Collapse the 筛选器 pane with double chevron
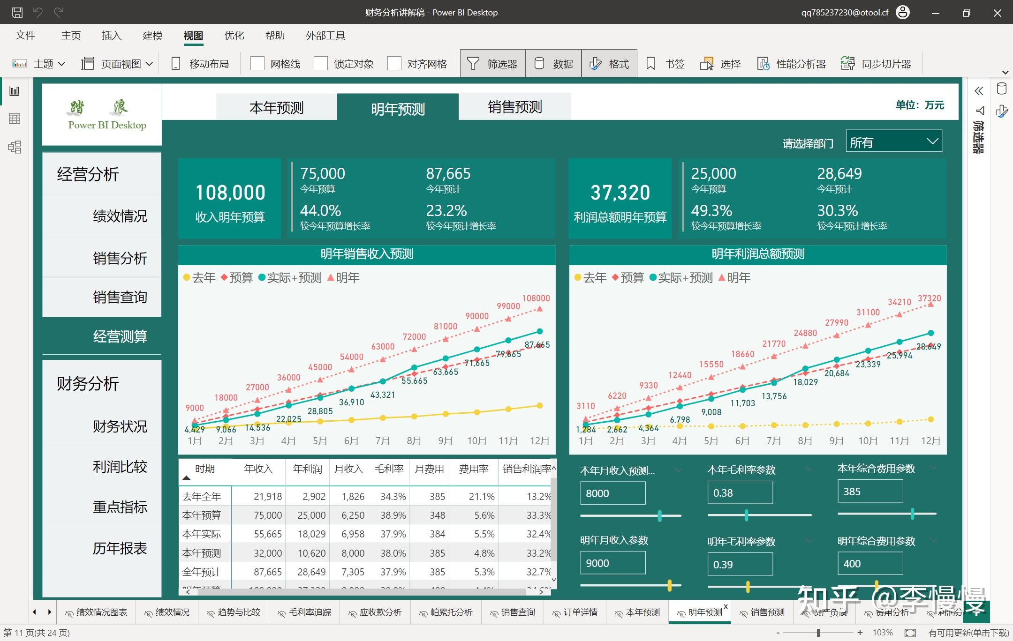The width and height of the screenshot is (1013, 641). 978,90
